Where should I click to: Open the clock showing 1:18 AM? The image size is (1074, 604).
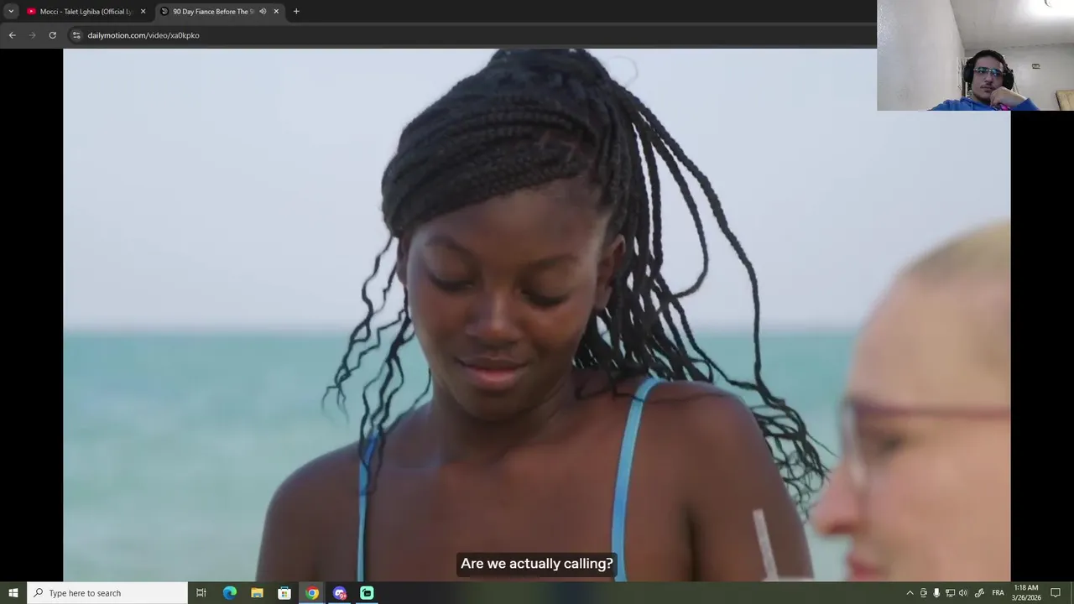tap(1026, 593)
